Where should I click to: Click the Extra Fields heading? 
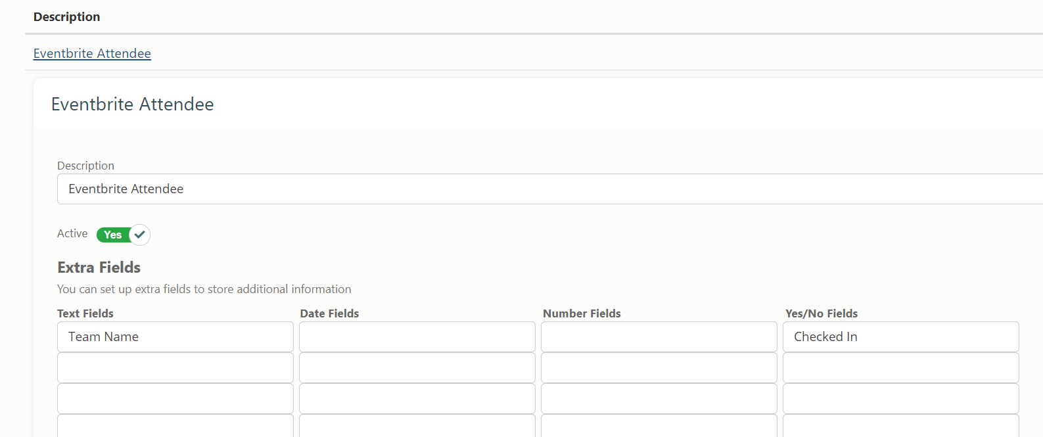pyautogui.click(x=99, y=267)
